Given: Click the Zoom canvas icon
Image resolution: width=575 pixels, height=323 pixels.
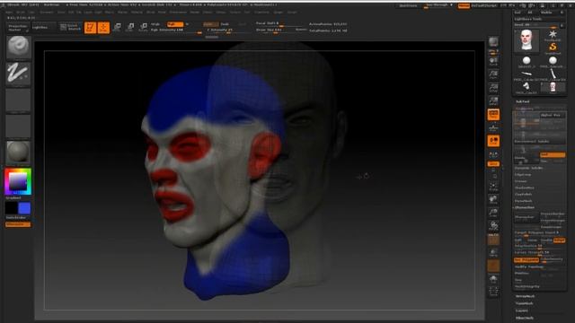Looking at the screenshot, I should pos(493,74).
